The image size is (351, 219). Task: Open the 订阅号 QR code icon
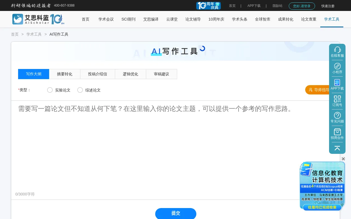click(337, 99)
